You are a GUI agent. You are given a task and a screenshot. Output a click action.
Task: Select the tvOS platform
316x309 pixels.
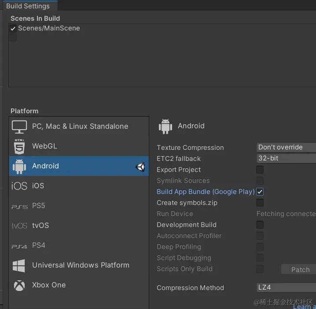79,226
